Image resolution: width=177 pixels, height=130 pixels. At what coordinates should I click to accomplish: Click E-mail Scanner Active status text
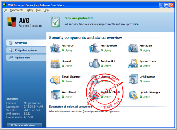pyautogui.click(x=69, y=82)
